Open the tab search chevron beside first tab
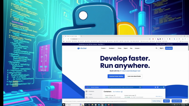189x106 pixels. 63,36
